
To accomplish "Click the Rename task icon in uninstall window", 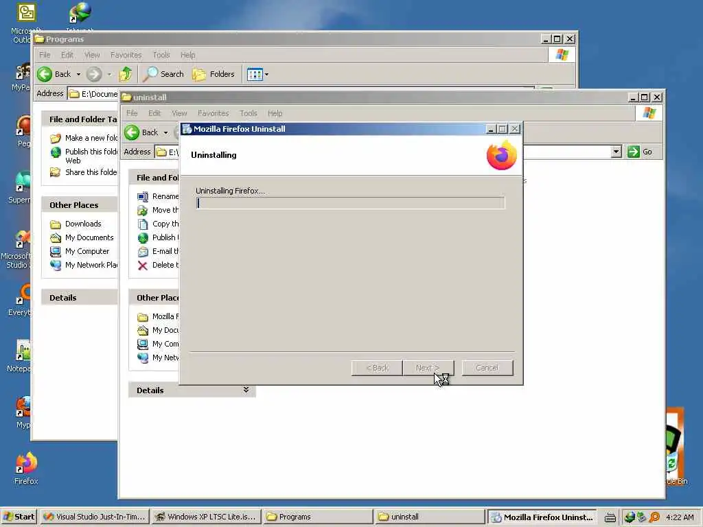I will [143, 196].
